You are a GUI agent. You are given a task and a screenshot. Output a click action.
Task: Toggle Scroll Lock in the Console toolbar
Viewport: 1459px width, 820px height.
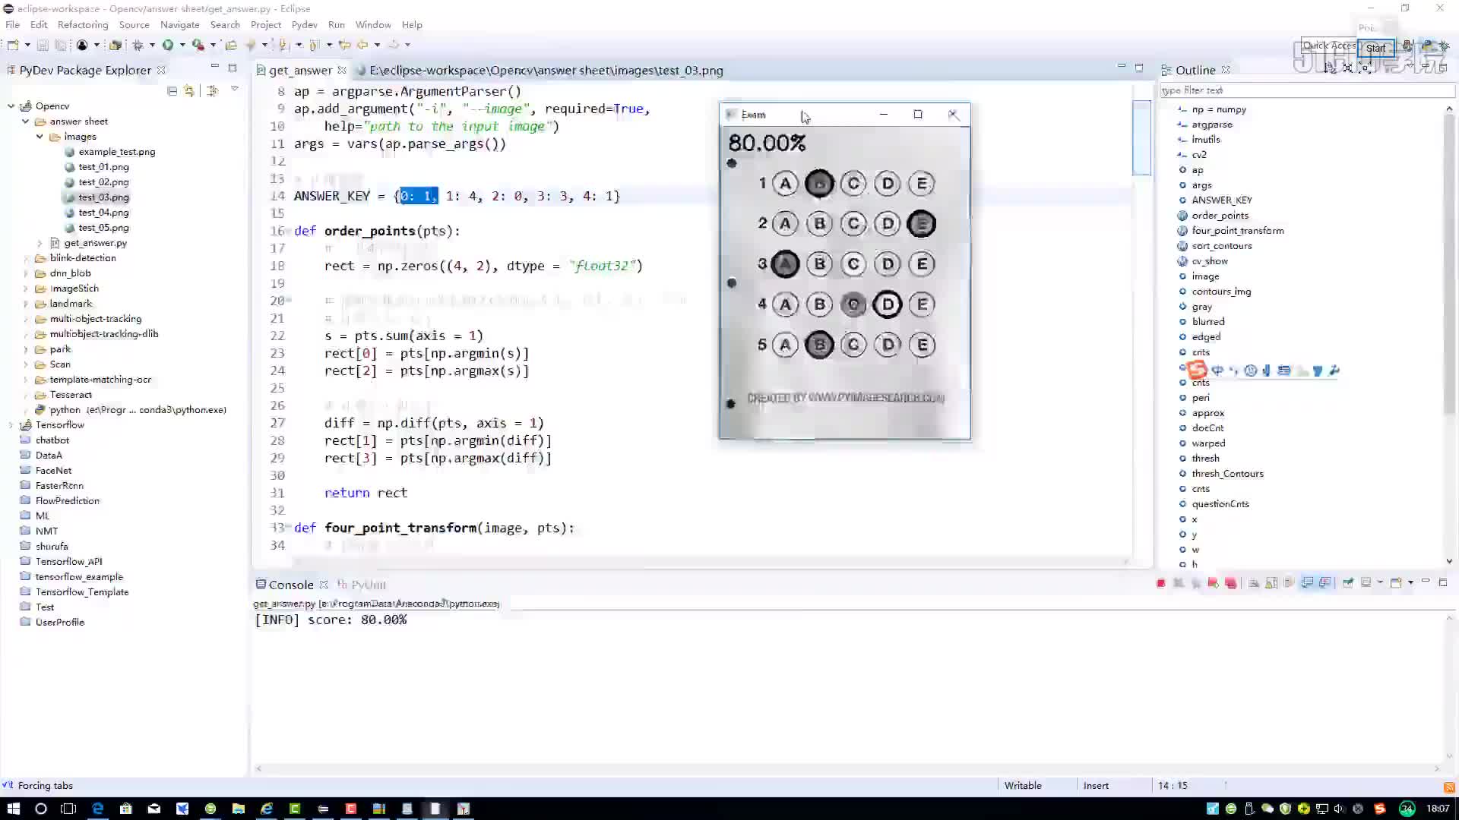coord(1271,583)
